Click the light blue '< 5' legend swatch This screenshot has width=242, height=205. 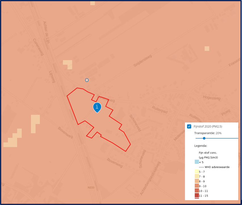coord(197,162)
